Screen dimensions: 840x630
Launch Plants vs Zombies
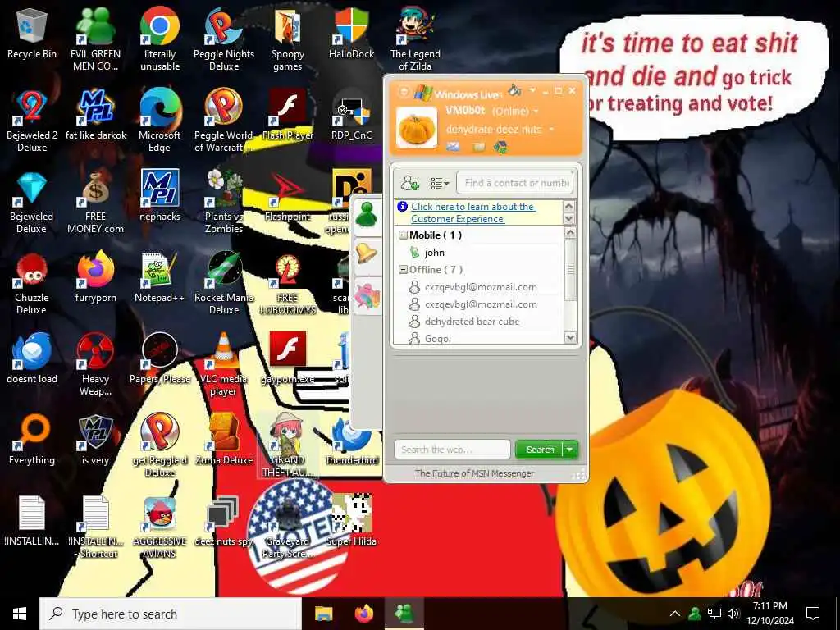224,203
